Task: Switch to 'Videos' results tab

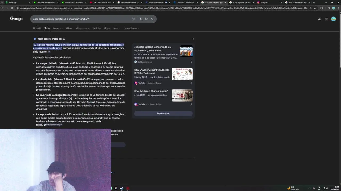Action: [x=69, y=28]
